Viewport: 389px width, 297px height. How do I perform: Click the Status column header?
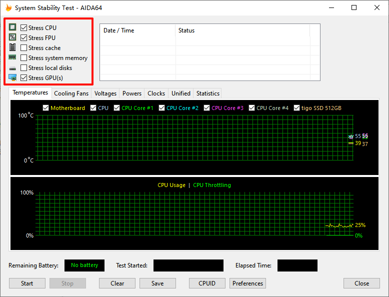242,30
